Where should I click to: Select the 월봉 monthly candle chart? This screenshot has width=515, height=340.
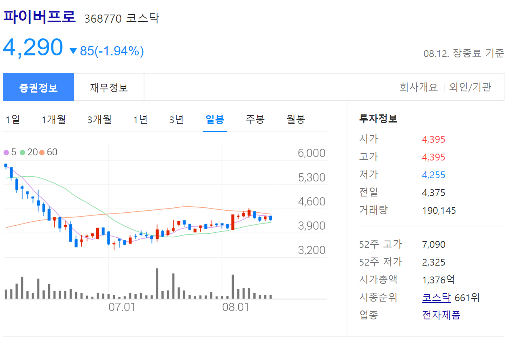click(295, 119)
